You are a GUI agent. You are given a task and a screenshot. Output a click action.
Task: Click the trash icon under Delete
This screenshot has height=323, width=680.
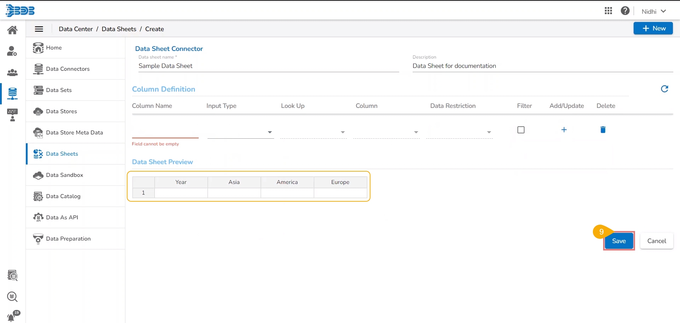coord(603,130)
